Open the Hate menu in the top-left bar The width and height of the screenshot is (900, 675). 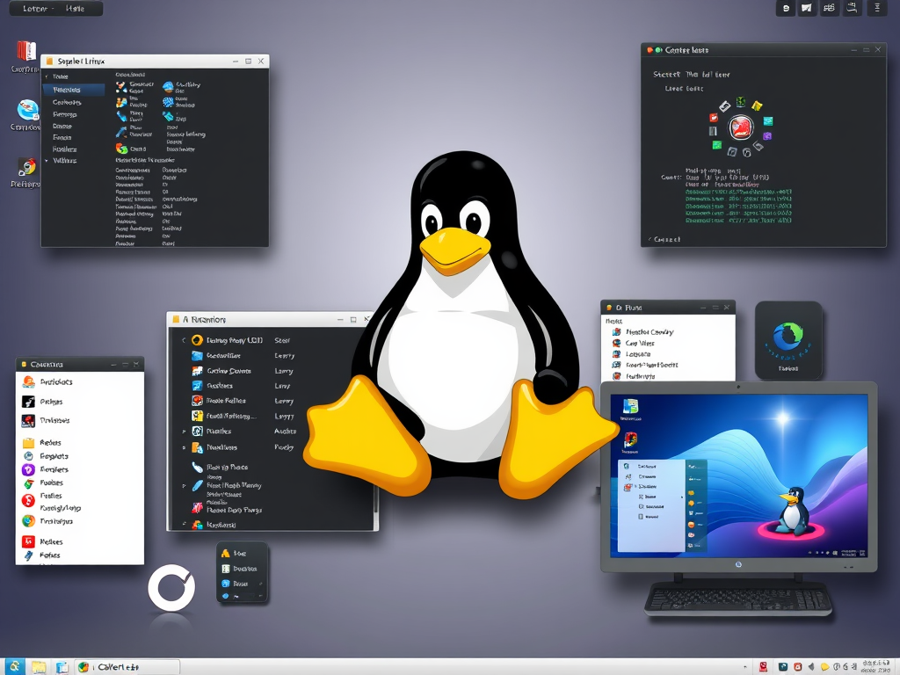(76, 9)
